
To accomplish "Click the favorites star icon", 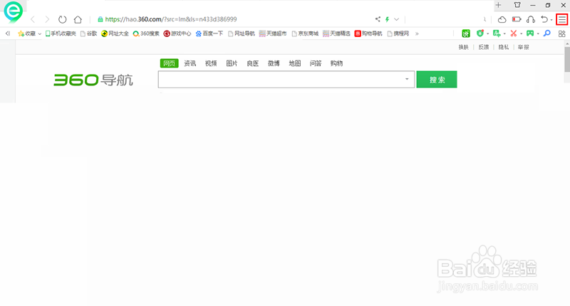I will pyautogui.click(x=21, y=33).
